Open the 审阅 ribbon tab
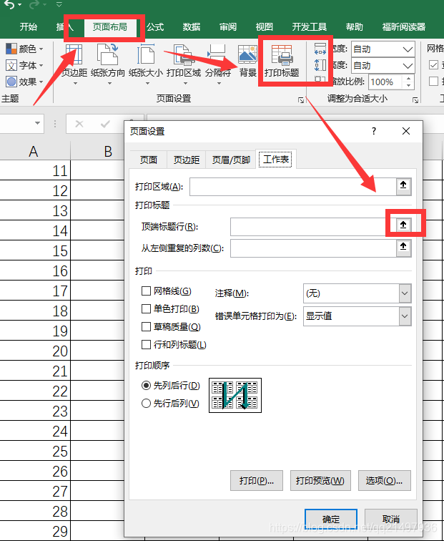The width and height of the screenshot is (444, 541). 228,27
